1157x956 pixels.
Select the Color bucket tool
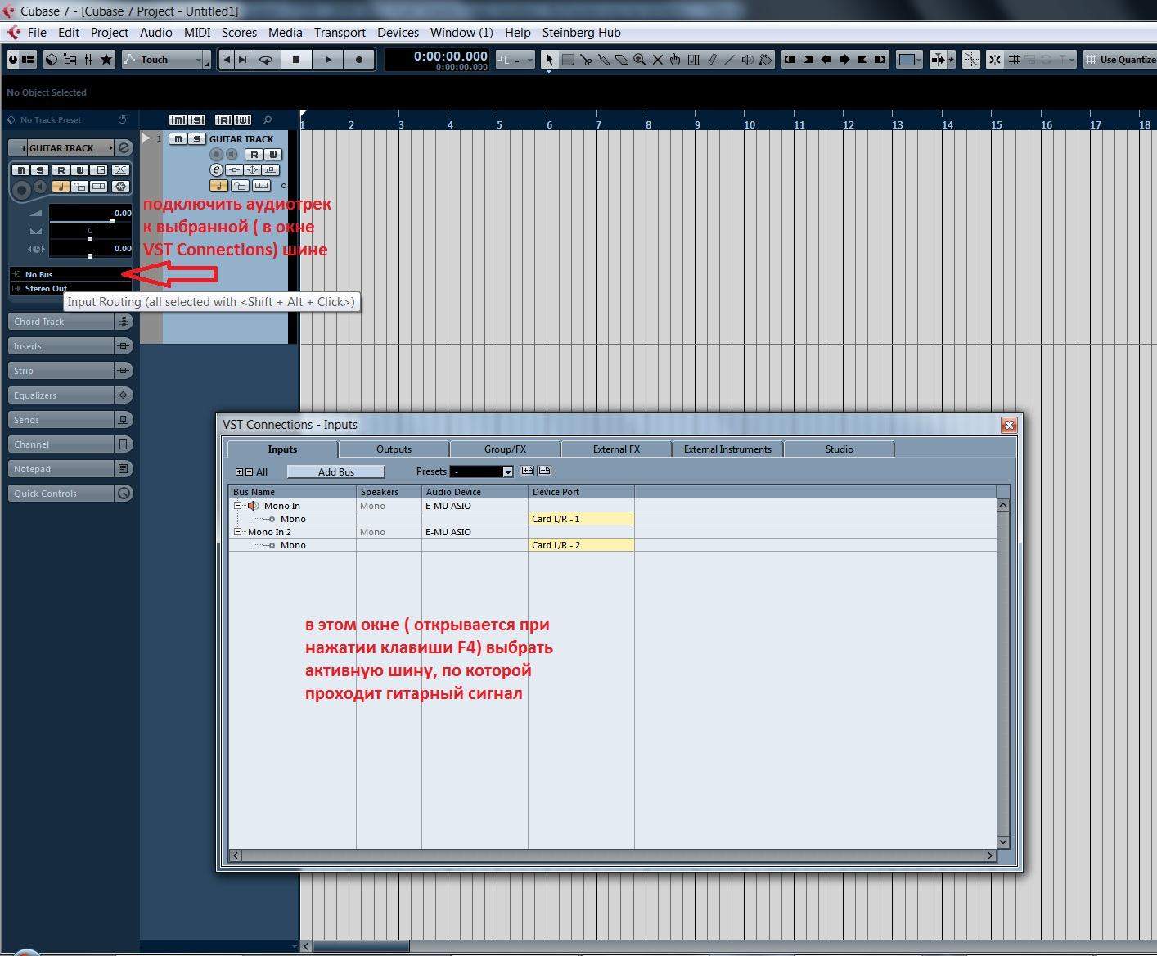pyautogui.click(x=766, y=60)
